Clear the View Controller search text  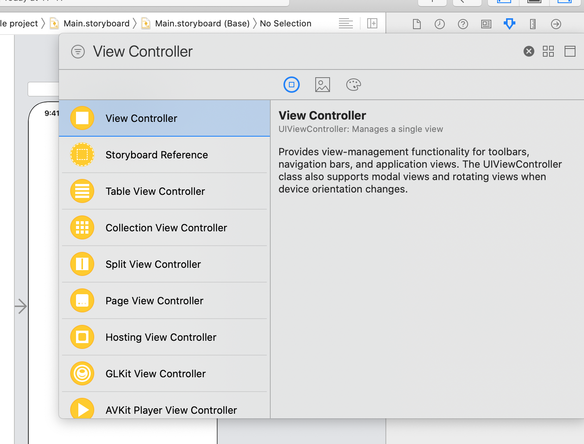tap(529, 51)
